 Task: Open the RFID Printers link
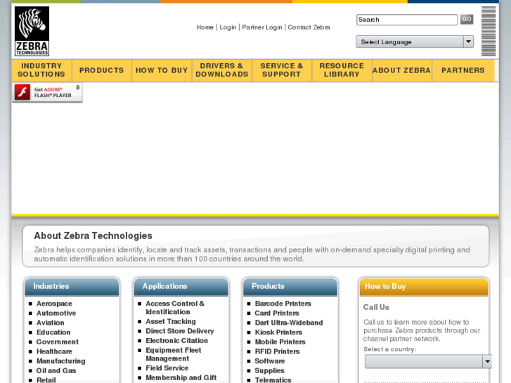point(277,351)
